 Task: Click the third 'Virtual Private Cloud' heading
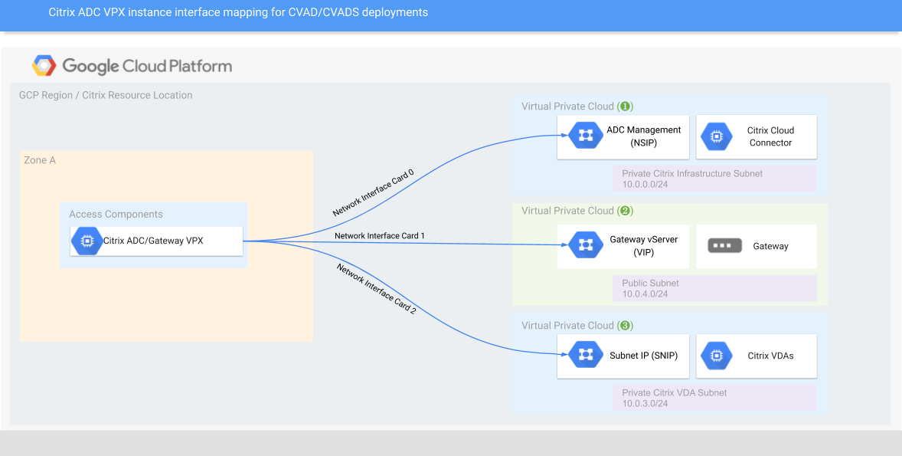click(568, 325)
